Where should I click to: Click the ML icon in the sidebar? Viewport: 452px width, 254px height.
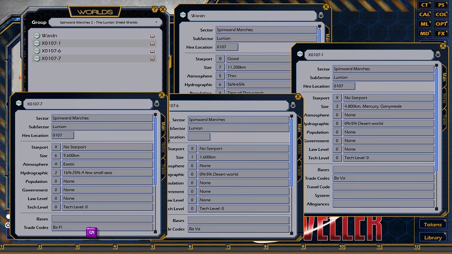[x=424, y=24]
